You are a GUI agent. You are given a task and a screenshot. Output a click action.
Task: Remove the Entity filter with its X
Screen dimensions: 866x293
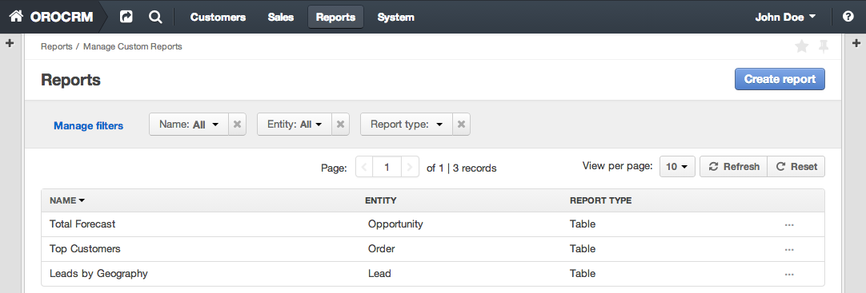click(x=341, y=125)
